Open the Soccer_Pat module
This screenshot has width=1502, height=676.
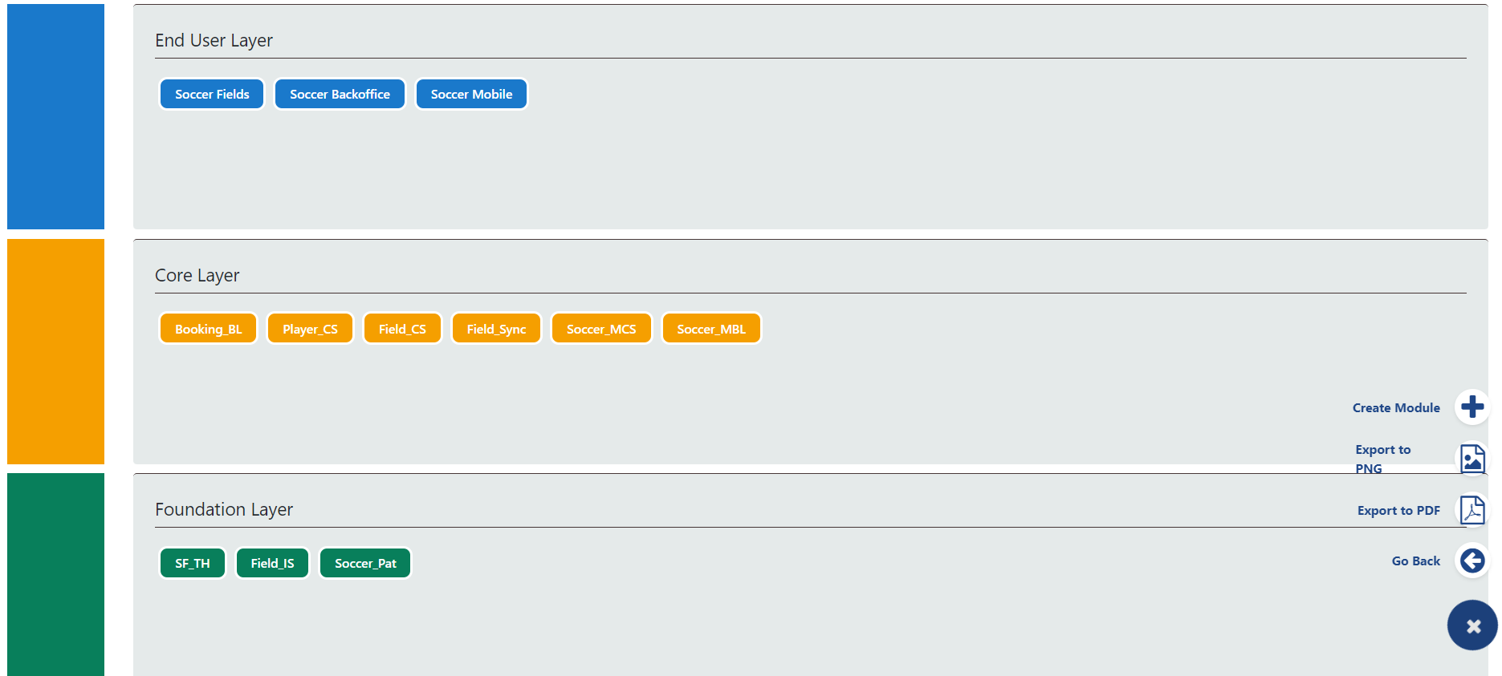pos(365,563)
